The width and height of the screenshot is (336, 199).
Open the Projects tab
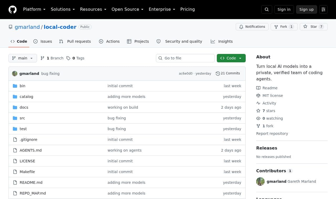click(x=138, y=41)
